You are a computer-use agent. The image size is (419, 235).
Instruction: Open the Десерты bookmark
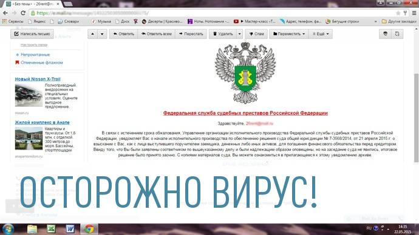[162, 21]
